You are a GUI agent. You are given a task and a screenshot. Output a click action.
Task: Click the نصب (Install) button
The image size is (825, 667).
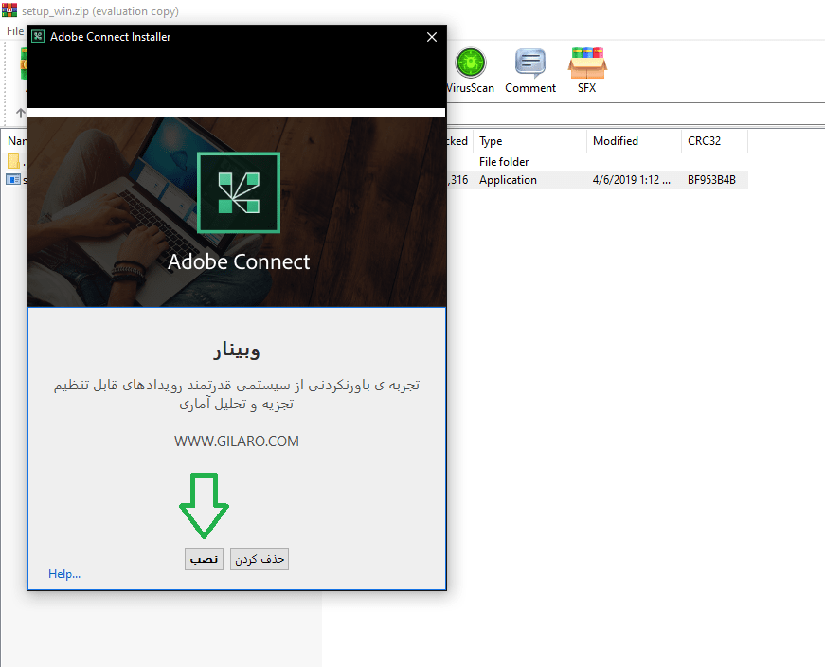coord(204,559)
